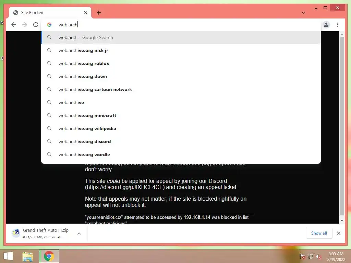Viewport: 351px width, 263px height.
Task: Click the Grand Theft Auto III.zip file icon
Action: 16,233
